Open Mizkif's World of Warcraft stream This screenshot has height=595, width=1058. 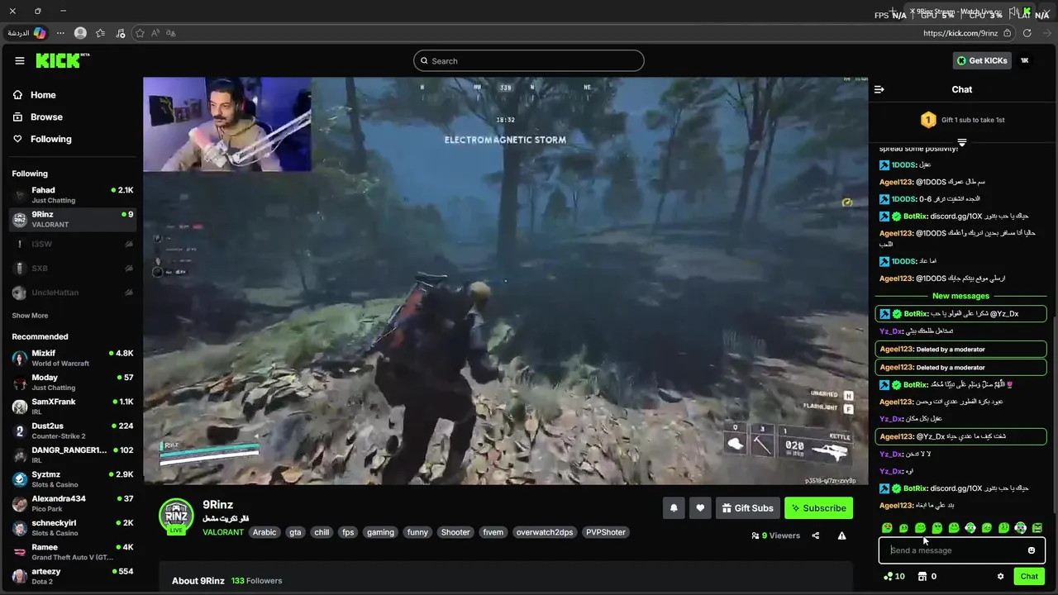(x=73, y=358)
